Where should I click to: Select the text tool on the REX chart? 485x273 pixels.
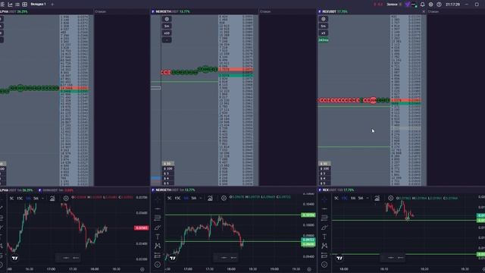pos(324,237)
